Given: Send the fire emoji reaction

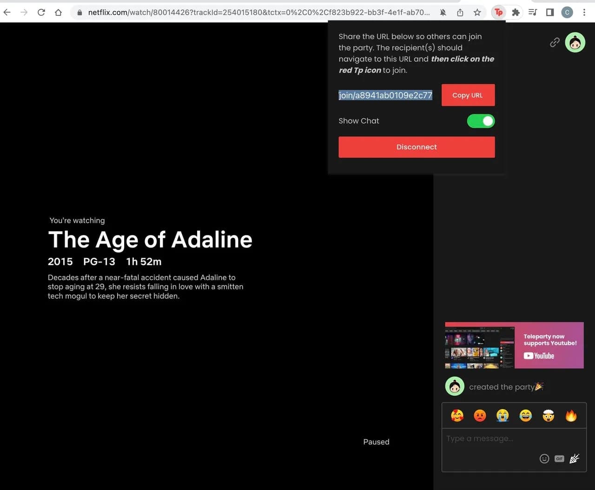Looking at the screenshot, I should [x=571, y=415].
